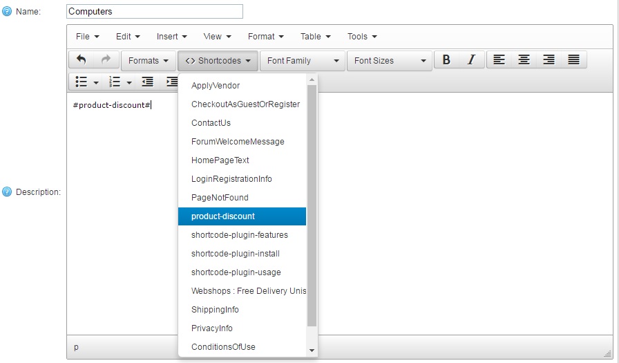This screenshot has width=619, height=363.
Task: Insert a bullet list
Action: coord(82,82)
